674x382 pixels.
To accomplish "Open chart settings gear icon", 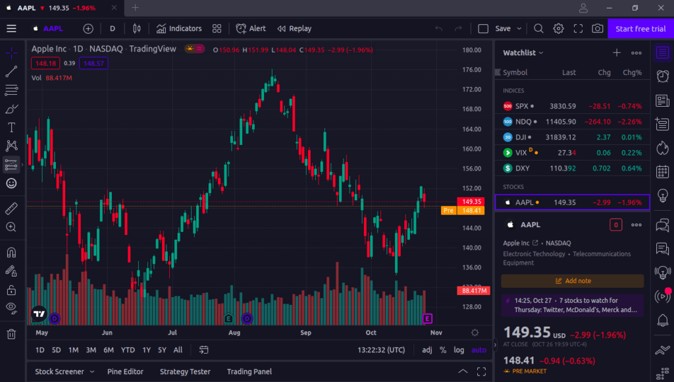I will click(x=558, y=28).
